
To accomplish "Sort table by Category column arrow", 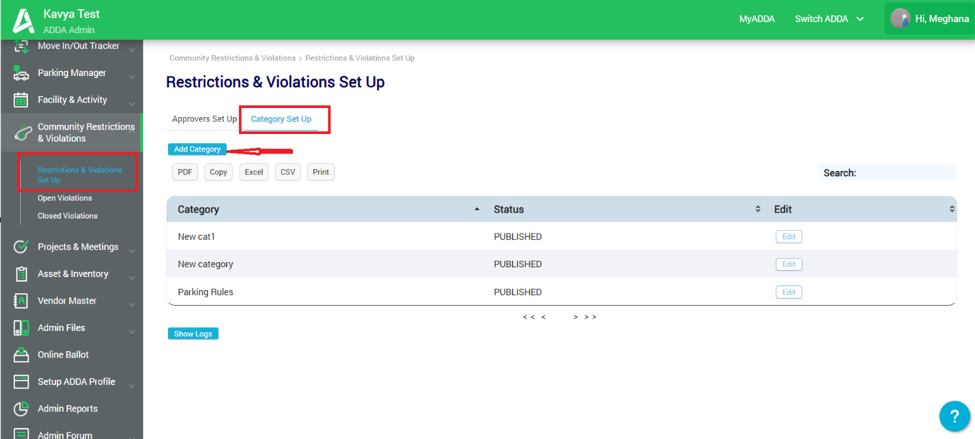I will [x=477, y=209].
